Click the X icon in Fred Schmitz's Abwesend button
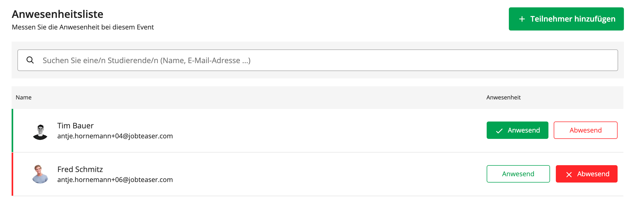Screen dimensions: 635x202 point(569,174)
